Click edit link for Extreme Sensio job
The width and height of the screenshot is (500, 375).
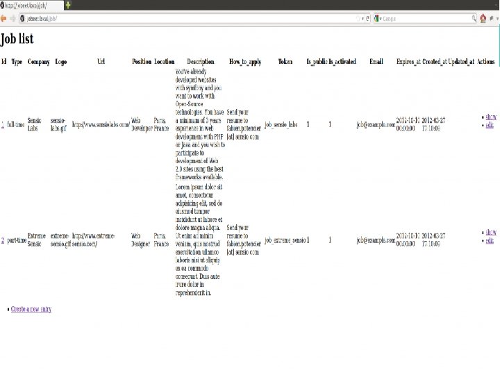click(x=490, y=240)
